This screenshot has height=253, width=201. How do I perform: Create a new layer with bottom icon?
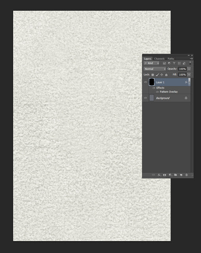[181, 175]
